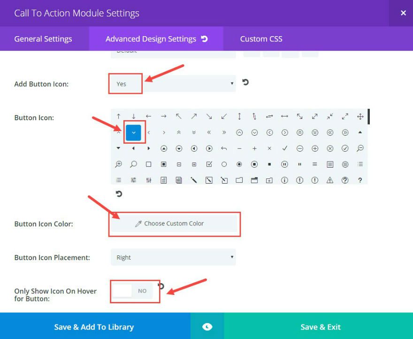Open the Add Button Icon dropdown
The width and height of the screenshot is (413, 339).
[173, 84]
